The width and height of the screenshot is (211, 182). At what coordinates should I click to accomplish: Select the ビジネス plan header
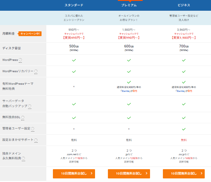[184, 5]
